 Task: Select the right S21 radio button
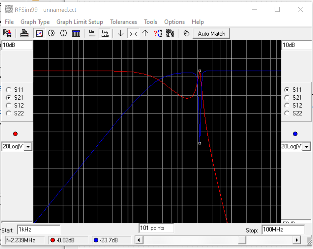point(287,98)
